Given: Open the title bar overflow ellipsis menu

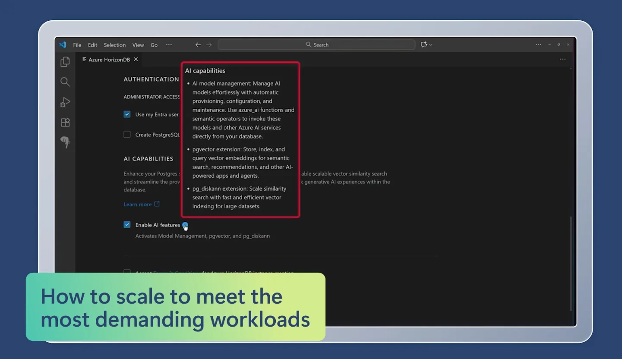Looking at the screenshot, I should (538, 44).
